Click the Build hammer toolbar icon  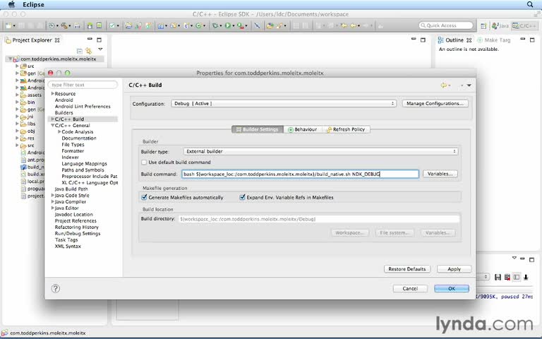pyautogui.click(x=64, y=25)
